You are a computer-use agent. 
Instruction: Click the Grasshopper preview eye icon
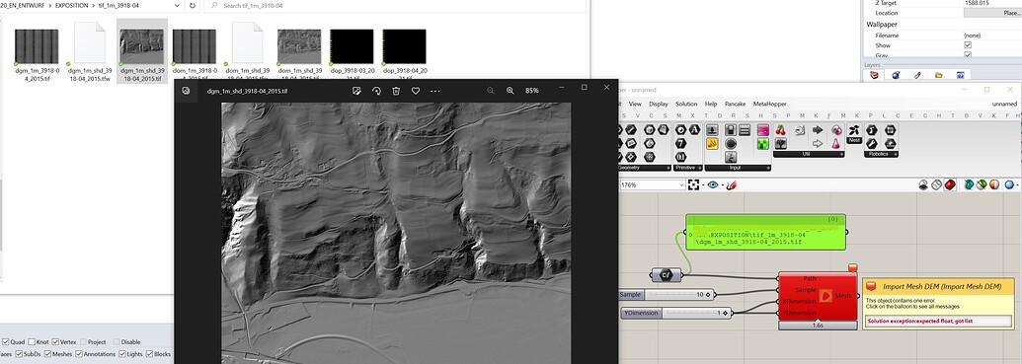point(713,184)
